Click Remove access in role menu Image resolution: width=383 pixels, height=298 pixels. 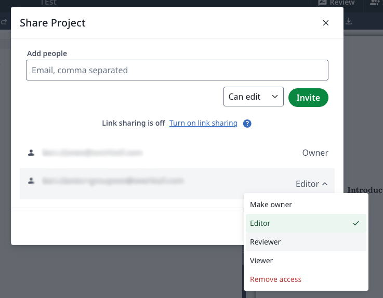[306, 279]
